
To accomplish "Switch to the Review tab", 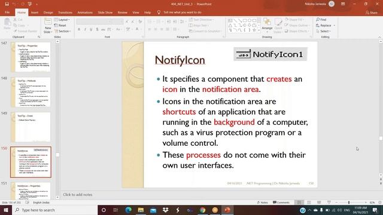I will (x=122, y=13).
